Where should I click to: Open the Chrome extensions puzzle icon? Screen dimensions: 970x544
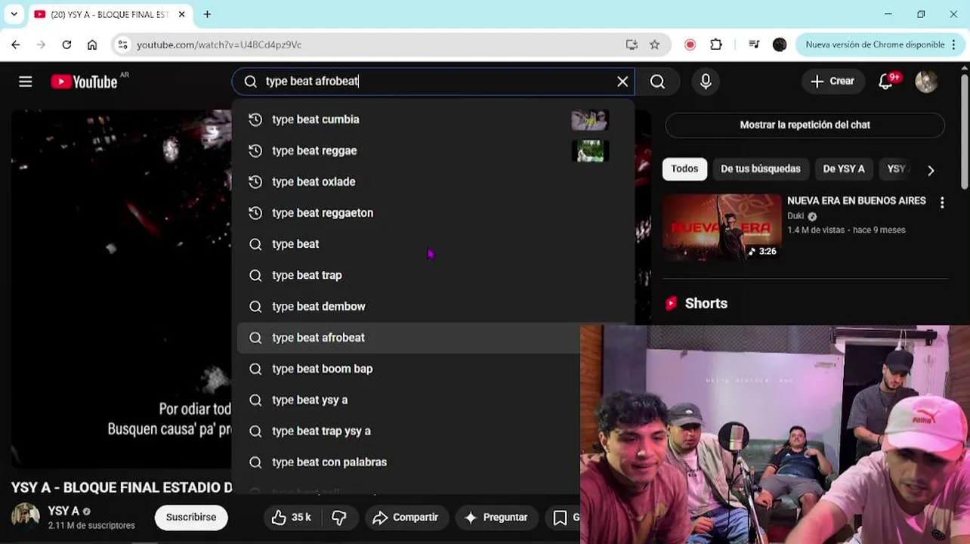(x=716, y=45)
